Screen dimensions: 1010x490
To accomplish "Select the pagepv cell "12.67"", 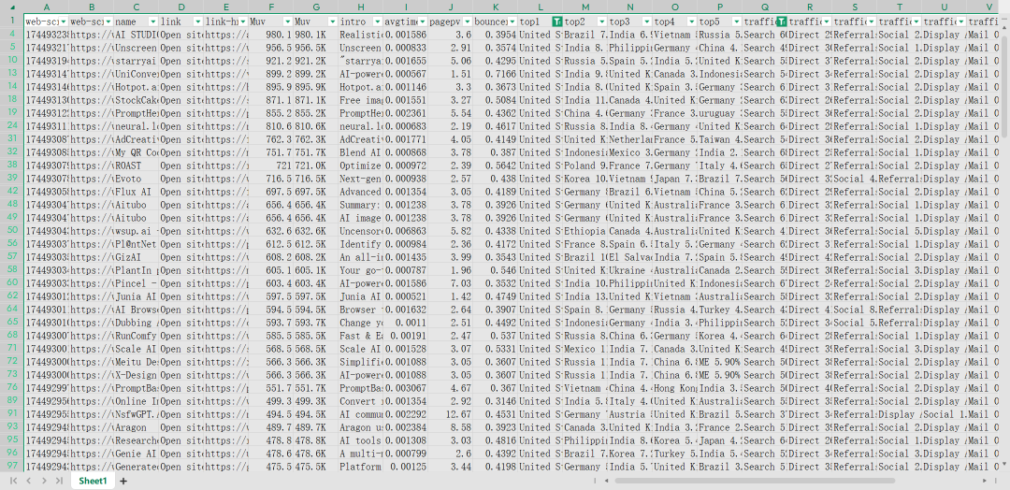I will point(450,414).
